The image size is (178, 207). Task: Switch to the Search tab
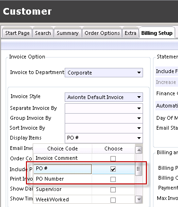click(43, 33)
